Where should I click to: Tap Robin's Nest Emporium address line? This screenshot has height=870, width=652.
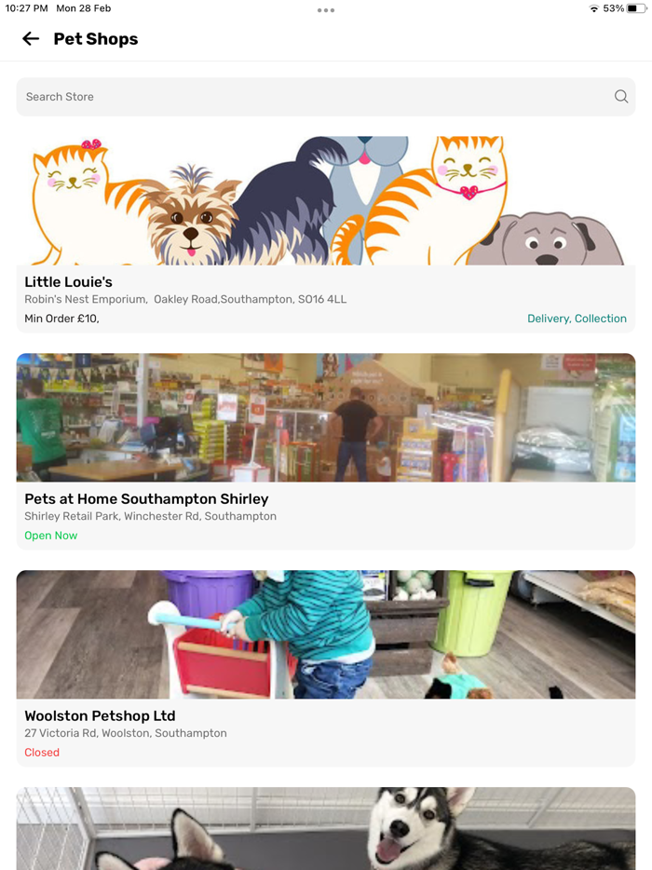pos(185,299)
